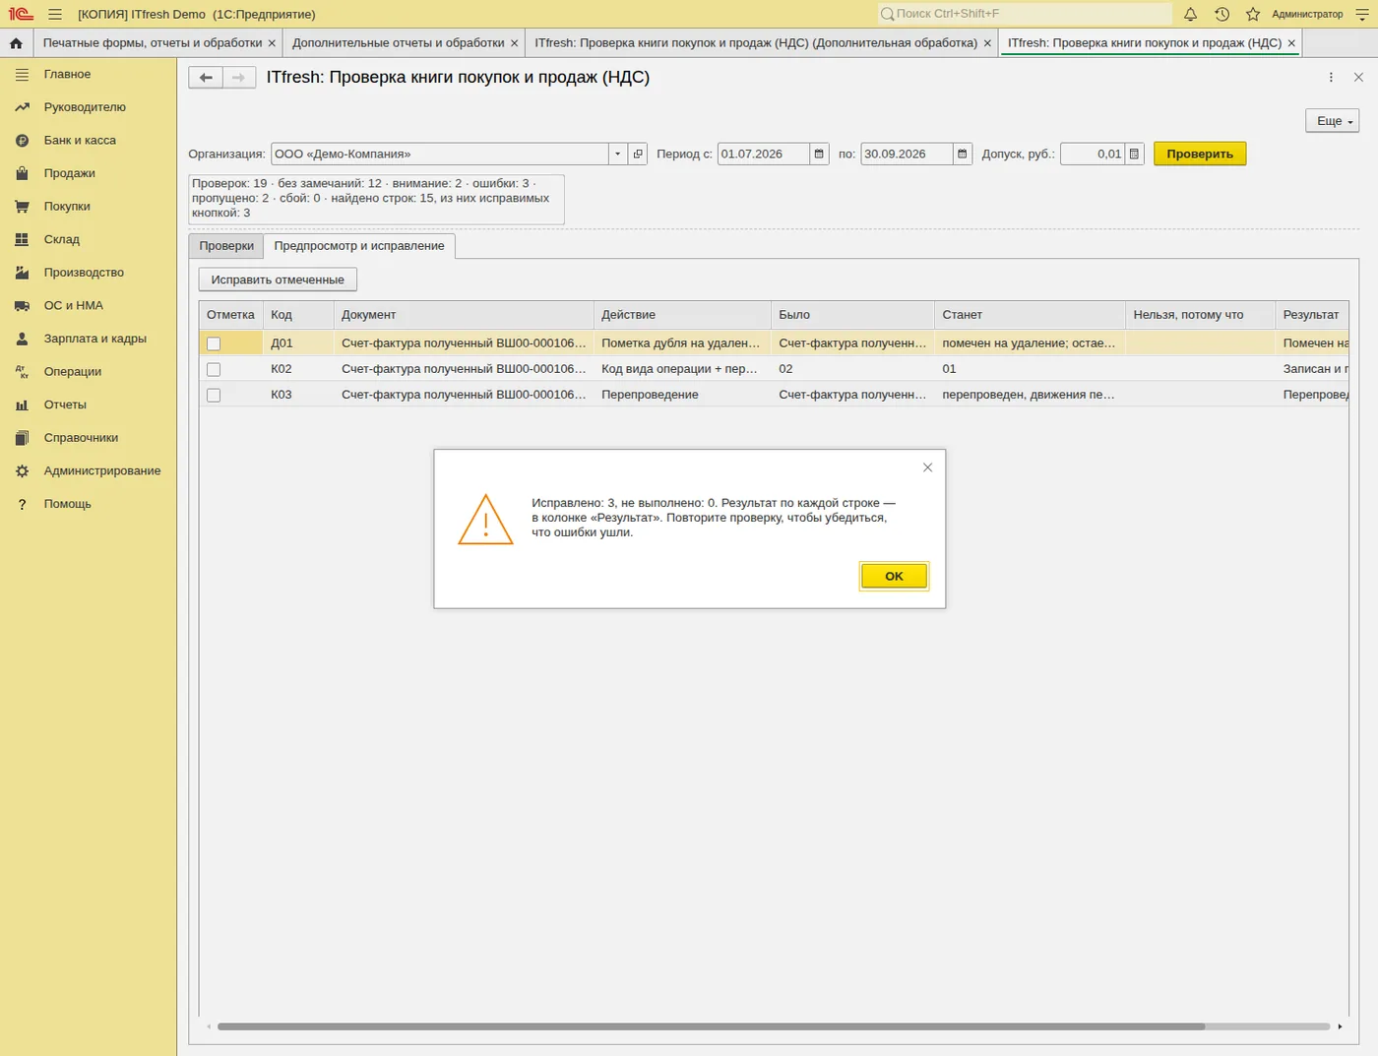This screenshot has height=1056, width=1378.
Task: Confirm the dialog with OK
Action: (x=894, y=576)
